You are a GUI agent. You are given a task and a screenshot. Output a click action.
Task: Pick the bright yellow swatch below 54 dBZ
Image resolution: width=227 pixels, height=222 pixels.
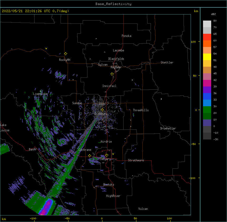[x=207, y=57]
